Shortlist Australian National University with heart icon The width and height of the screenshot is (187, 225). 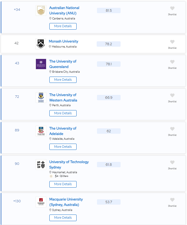(x=172, y=8)
